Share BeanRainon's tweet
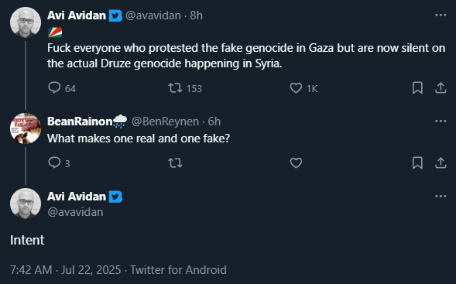This screenshot has width=456, height=284. tap(441, 163)
